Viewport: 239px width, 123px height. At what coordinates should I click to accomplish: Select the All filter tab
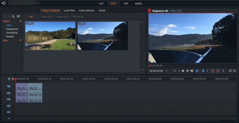click(x=31, y=17)
